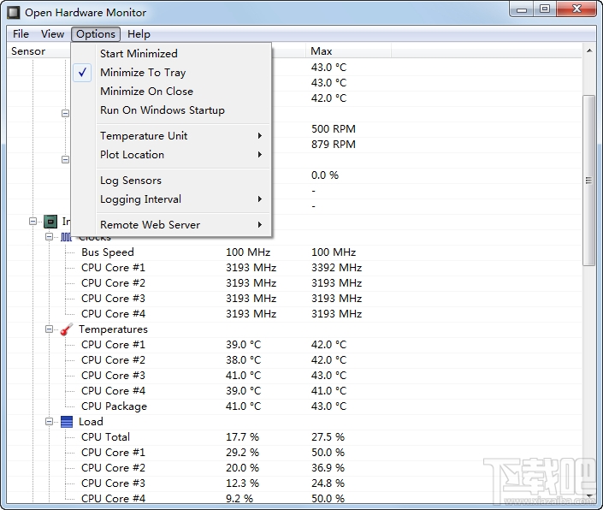Open the Help menu

139,34
